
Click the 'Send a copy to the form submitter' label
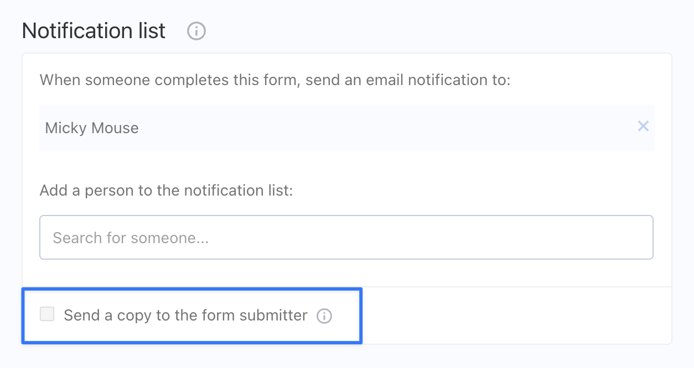point(185,316)
